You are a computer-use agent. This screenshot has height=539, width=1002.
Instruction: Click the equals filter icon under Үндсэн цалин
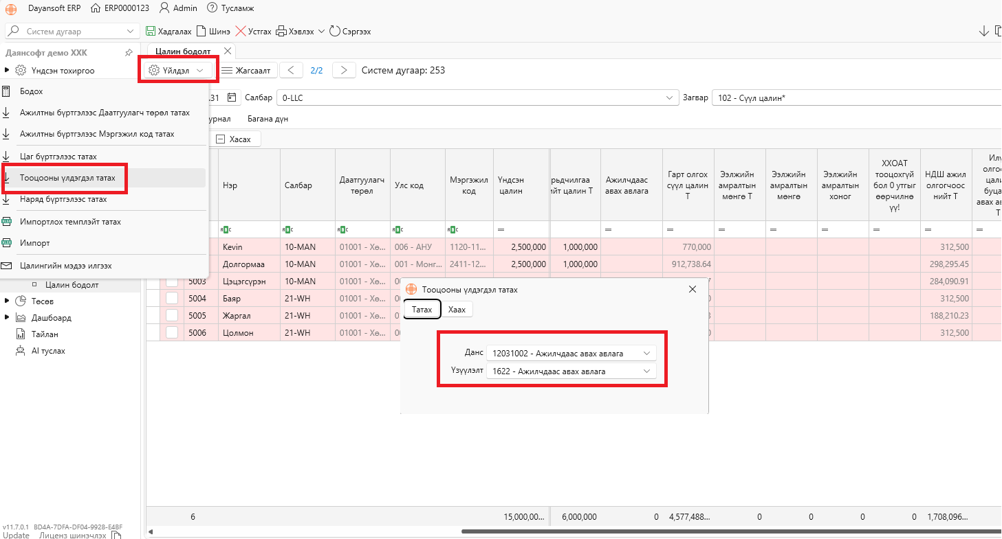(501, 229)
